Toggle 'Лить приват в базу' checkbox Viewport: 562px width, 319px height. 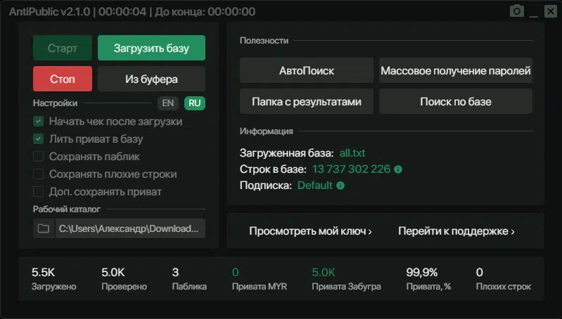(39, 139)
